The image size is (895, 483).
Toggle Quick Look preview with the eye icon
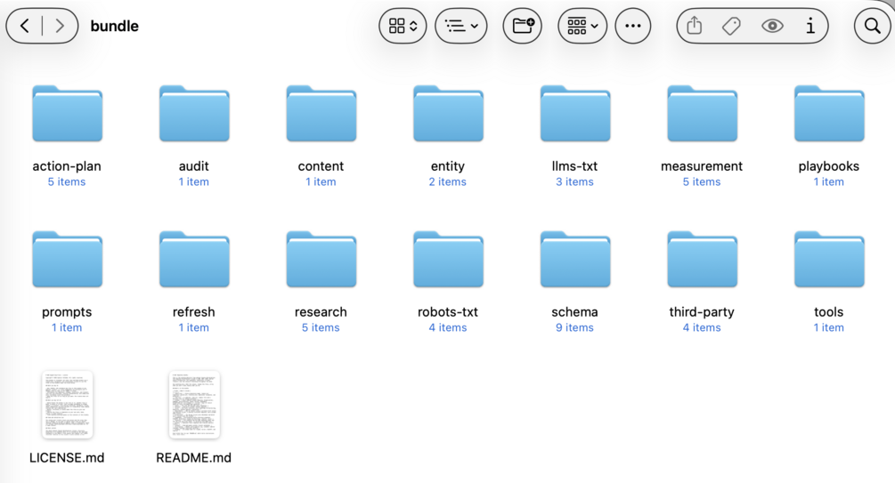[x=772, y=26]
